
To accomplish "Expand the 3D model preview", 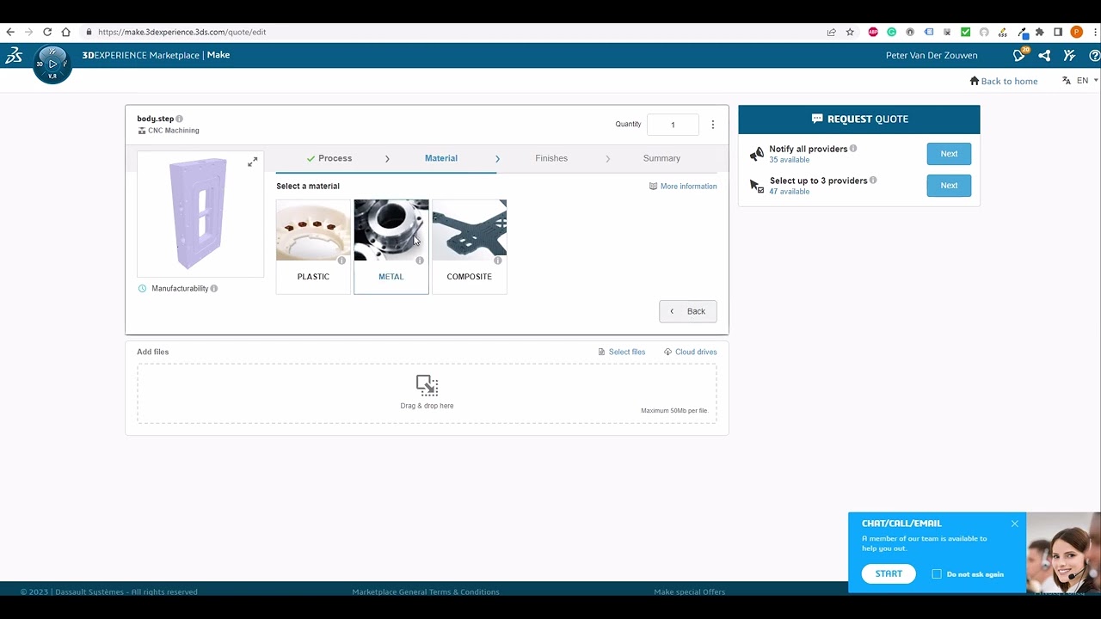I will [252, 162].
